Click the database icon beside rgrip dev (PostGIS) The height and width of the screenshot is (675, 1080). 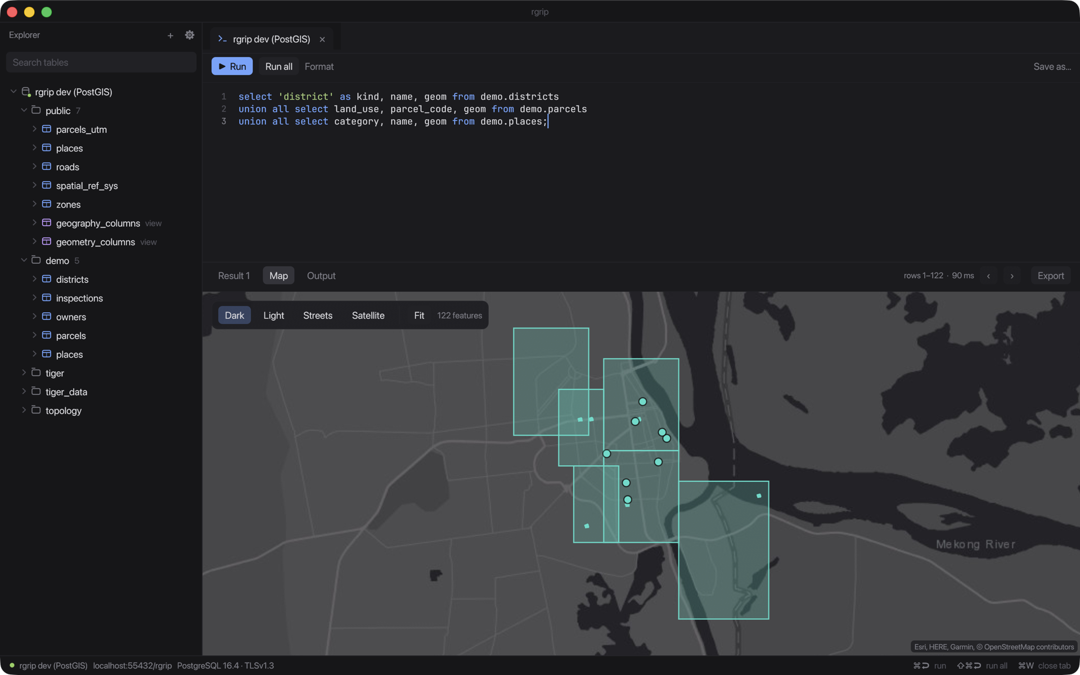26,92
